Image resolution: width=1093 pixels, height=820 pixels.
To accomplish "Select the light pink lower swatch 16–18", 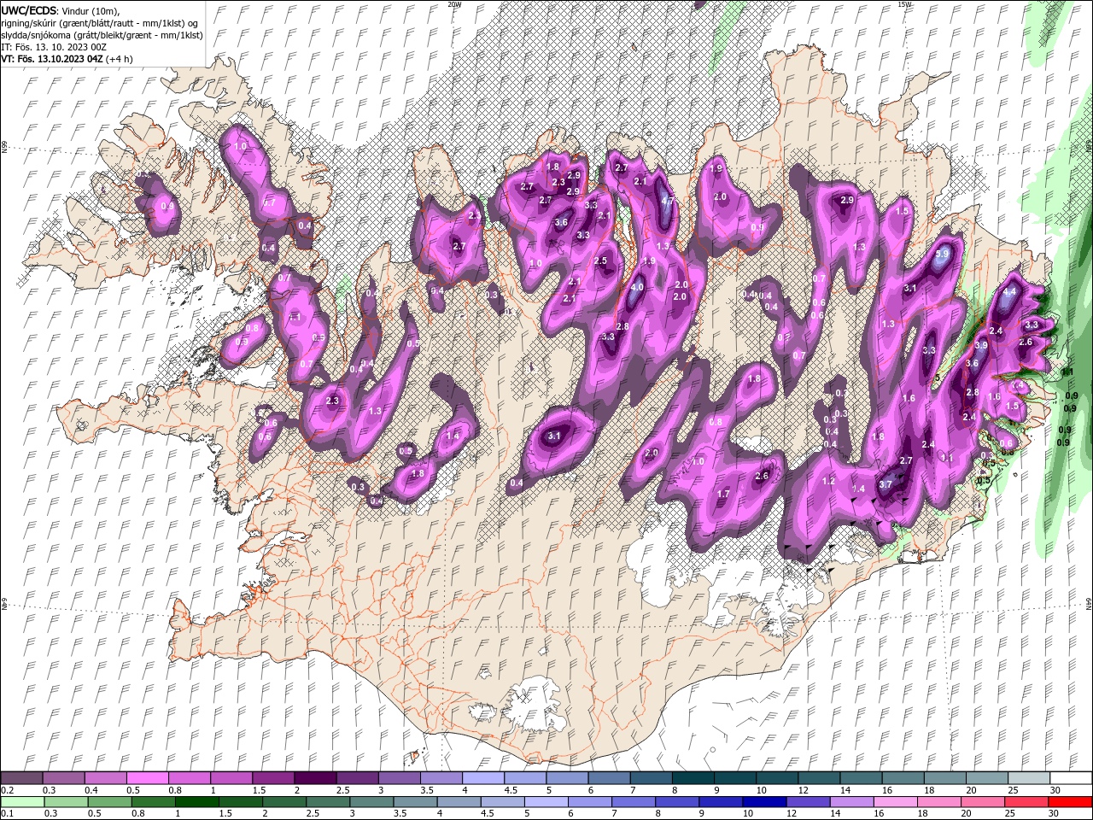I will (894, 802).
